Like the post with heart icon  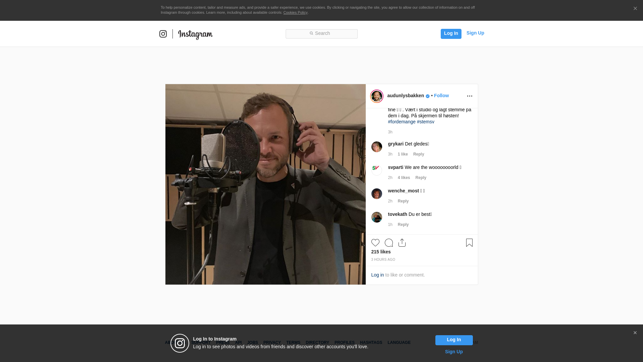(x=375, y=243)
